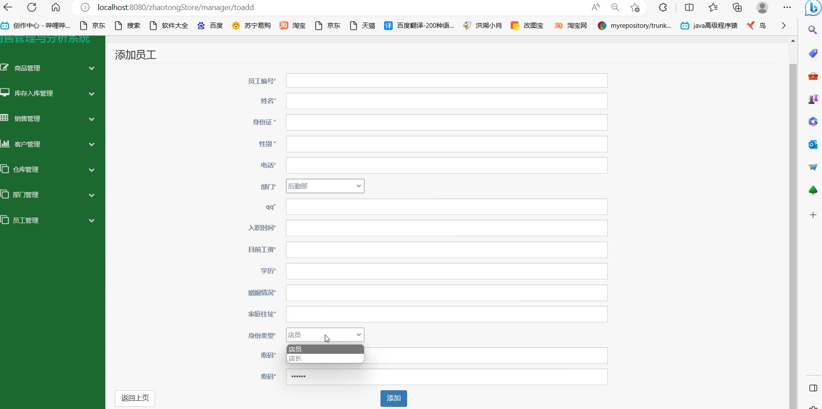The image size is (822, 409).
Task: Add a sidebar app with plus icon
Action: click(813, 215)
